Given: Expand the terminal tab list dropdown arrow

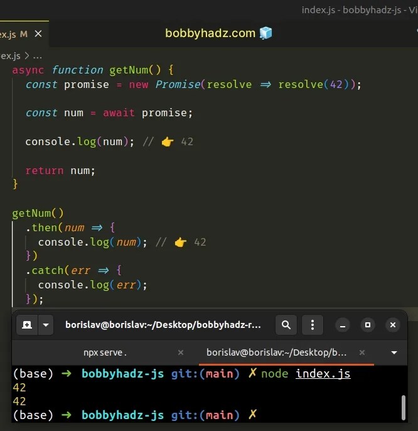Looking at the screenshot, I should click(x=394, y=352).
